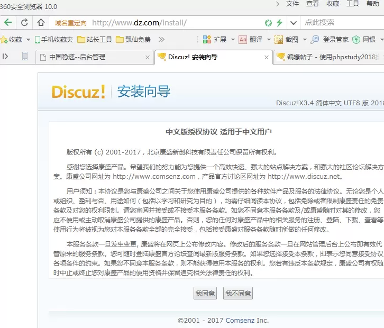Open the address bar history dropdown

coord(294,23)
